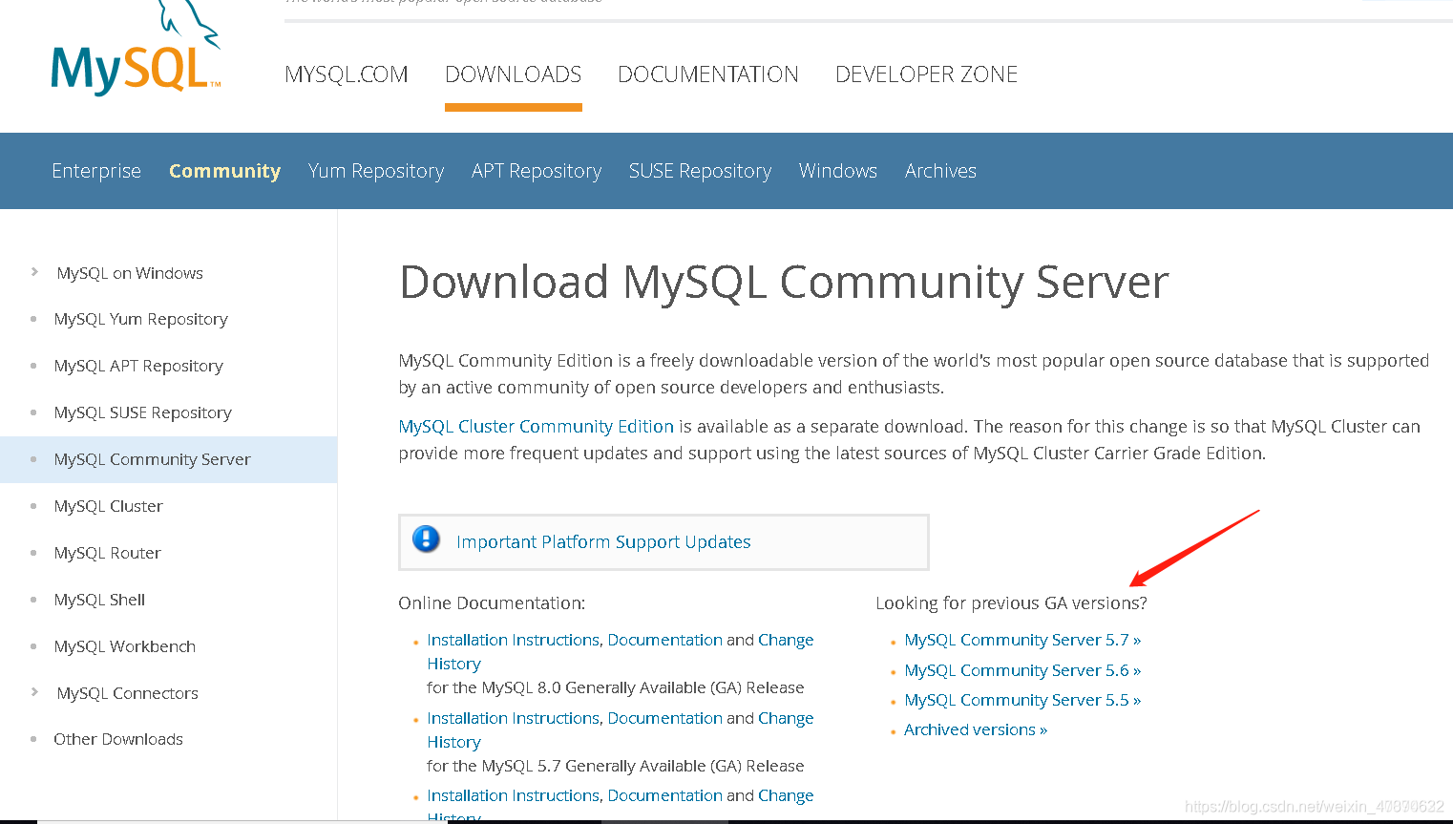
Task: Open the Archived versions link
Action: [x=976, y=729]
